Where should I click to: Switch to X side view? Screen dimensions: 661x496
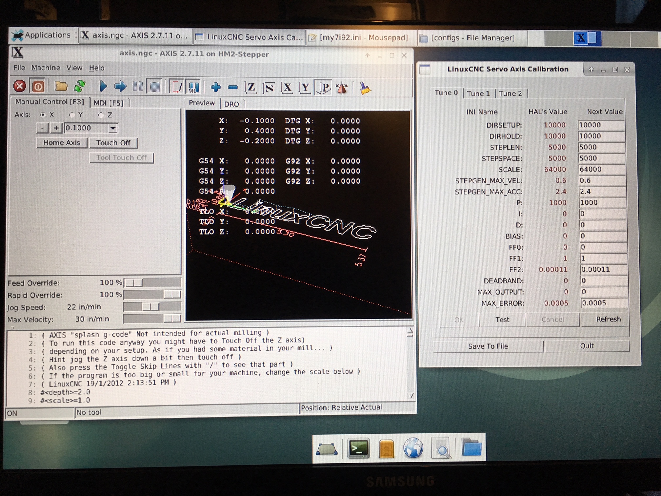[287, 88]
